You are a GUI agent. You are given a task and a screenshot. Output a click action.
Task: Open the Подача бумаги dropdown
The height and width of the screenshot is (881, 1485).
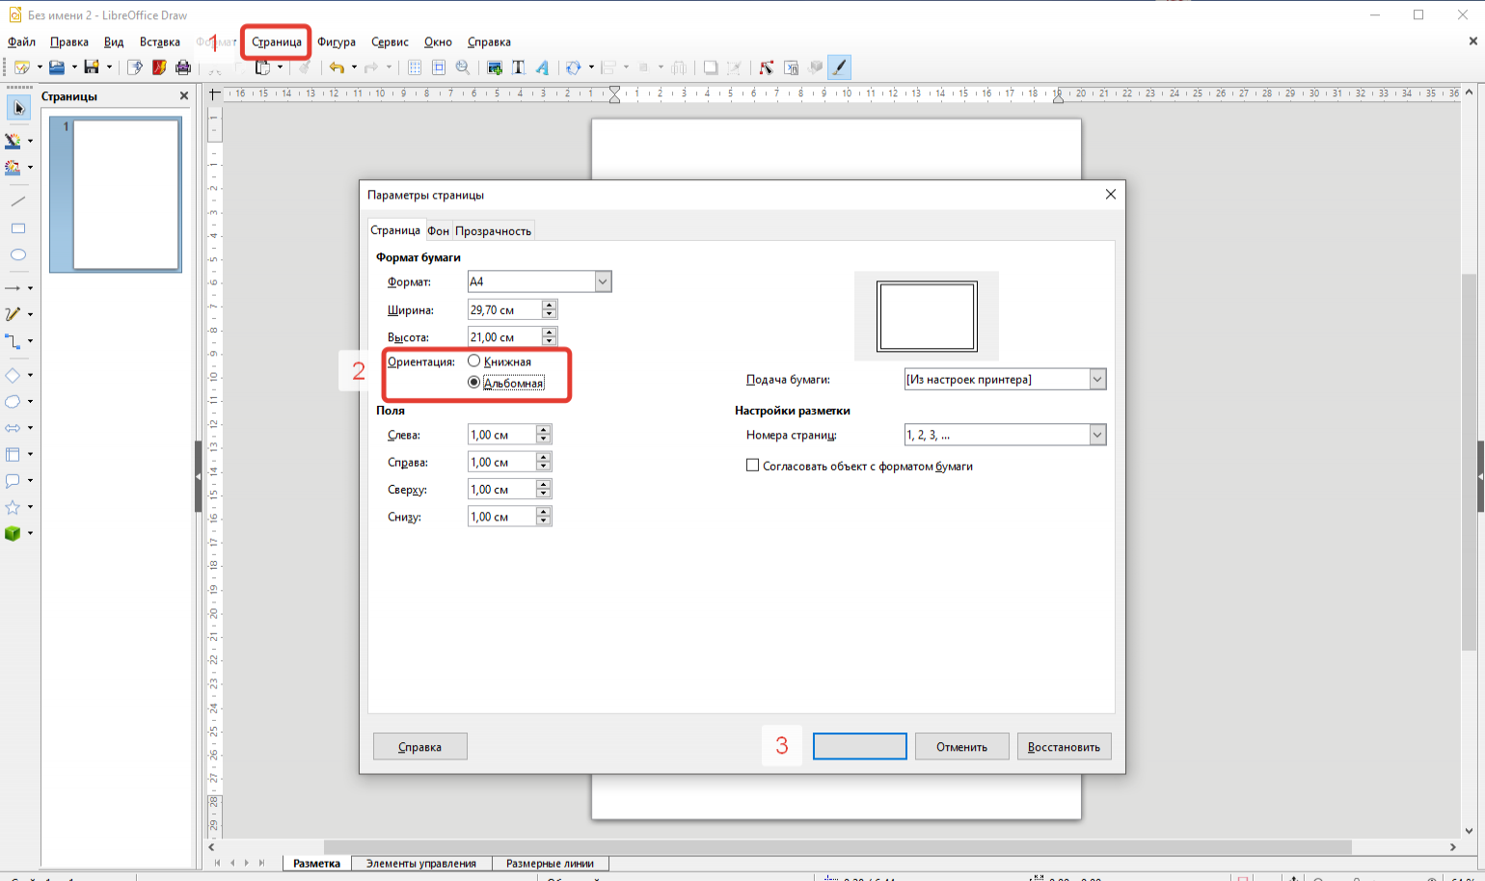[1097, 380]
